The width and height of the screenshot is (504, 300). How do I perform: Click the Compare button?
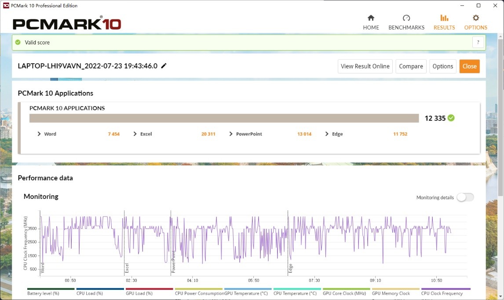point(411,66)
